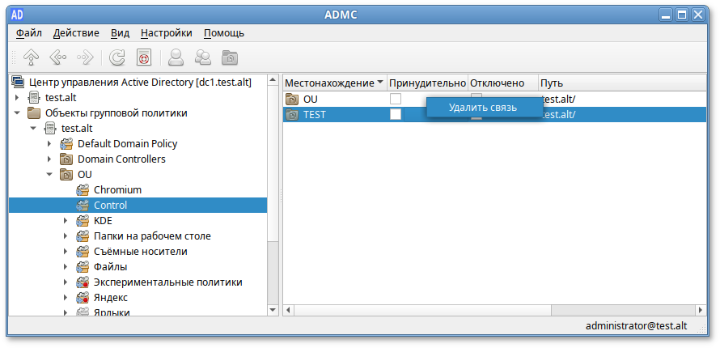Click the up-one-level navigation icon

pos(31,57)
